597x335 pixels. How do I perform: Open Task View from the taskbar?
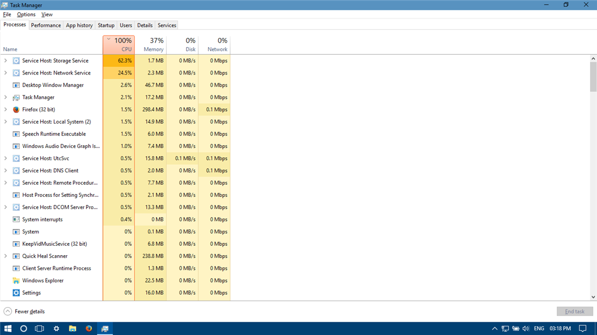[x=40, y=329]
